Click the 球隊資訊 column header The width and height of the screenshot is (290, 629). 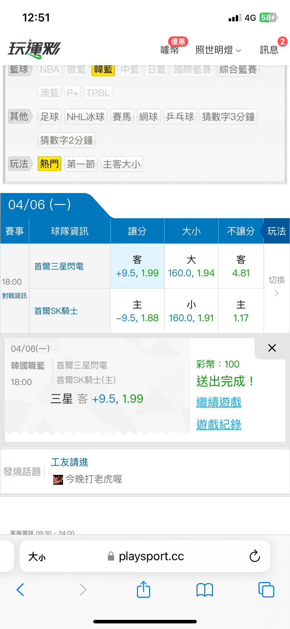70,231
